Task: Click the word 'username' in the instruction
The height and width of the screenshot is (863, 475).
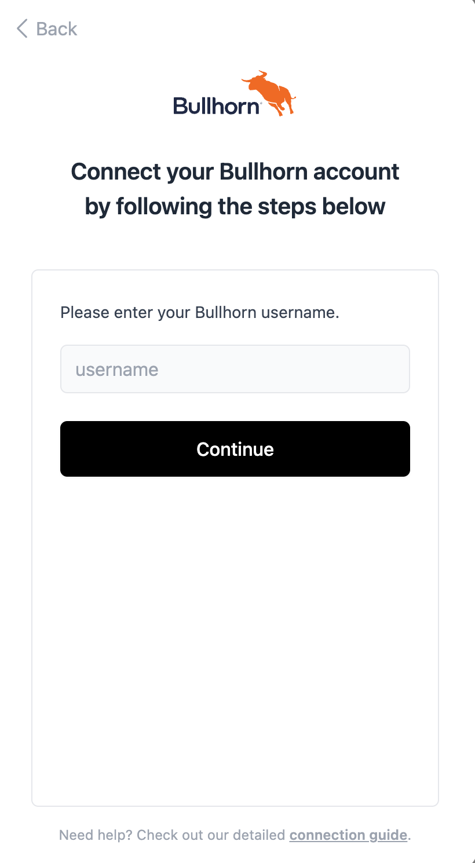Action: pyautogui.click(x=299, y=313)
